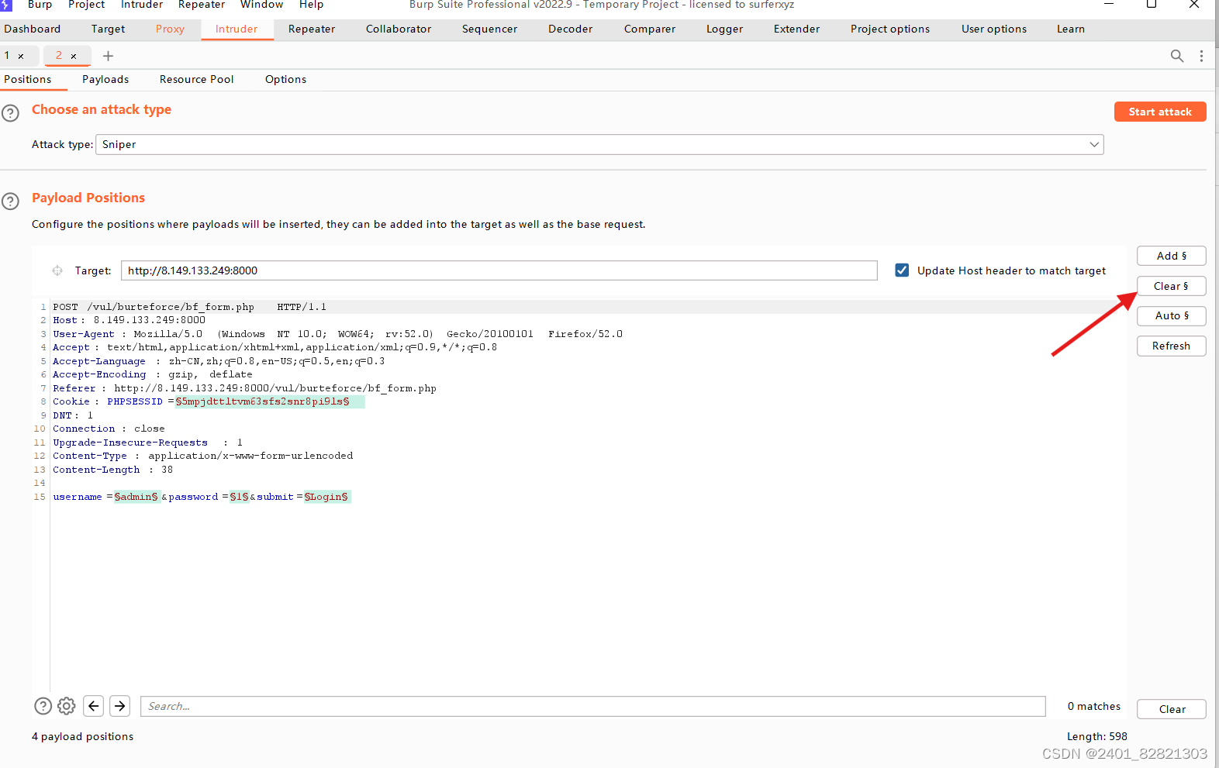1219x768 pixels.
Task: Add a new Intruder tab with plus icon
Action: (109, 56)
